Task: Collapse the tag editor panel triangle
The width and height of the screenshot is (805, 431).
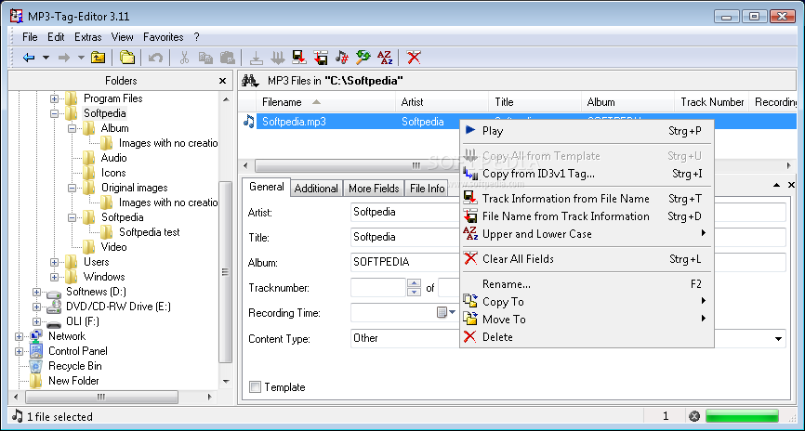Action: click(777, 185)
